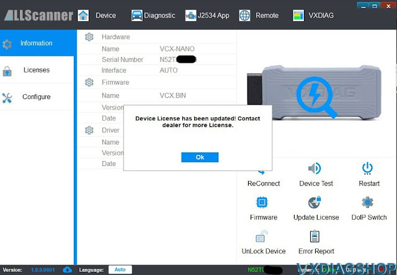Click the Hardware section gear icon

tap(89, 37)
